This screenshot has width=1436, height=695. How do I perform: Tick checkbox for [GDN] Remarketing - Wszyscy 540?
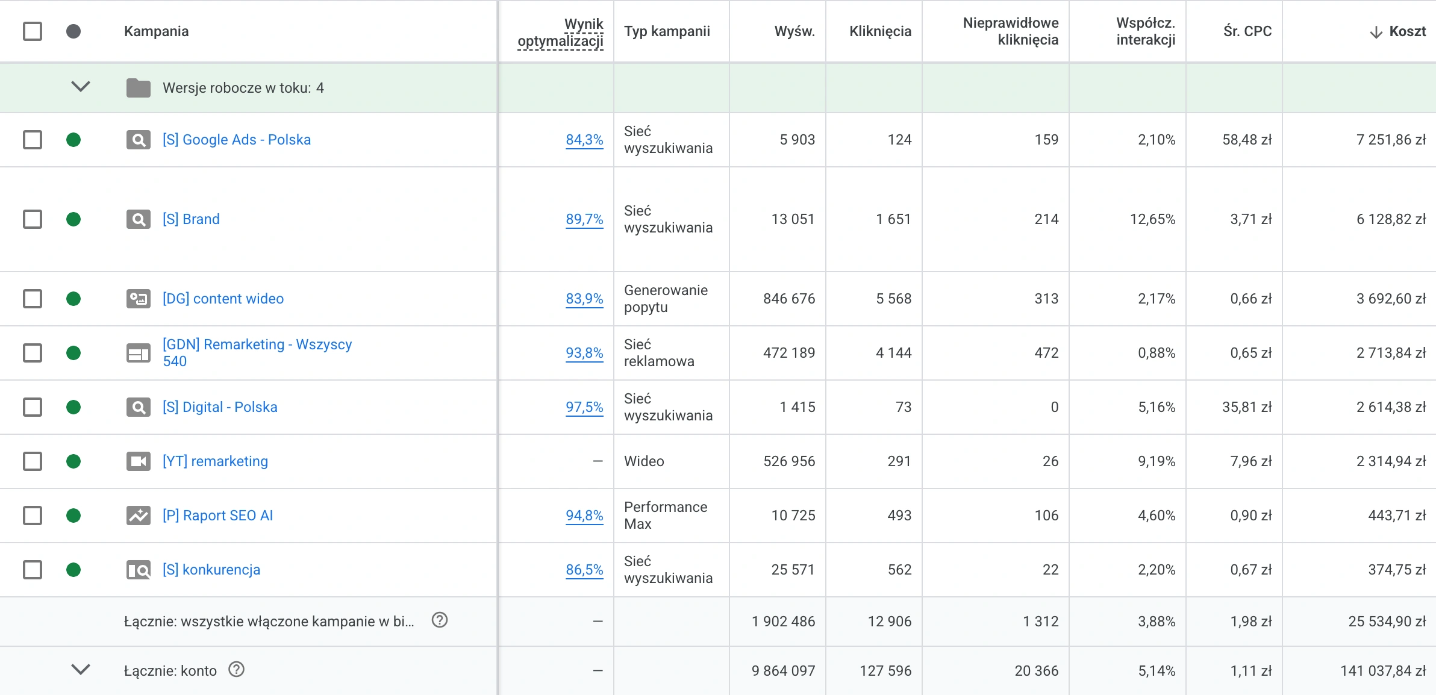[33, 353]
